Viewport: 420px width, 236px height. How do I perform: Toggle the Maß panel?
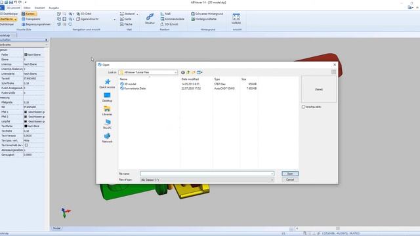tap(165, 14)
